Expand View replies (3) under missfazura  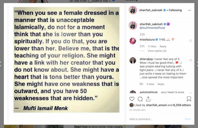point(157,51)
